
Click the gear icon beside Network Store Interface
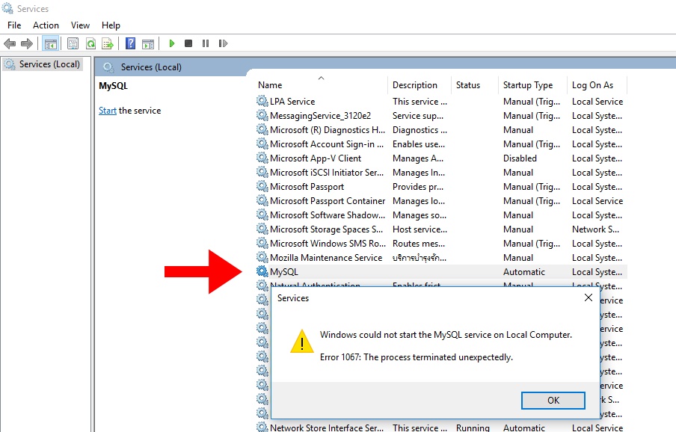coord(262,428)
